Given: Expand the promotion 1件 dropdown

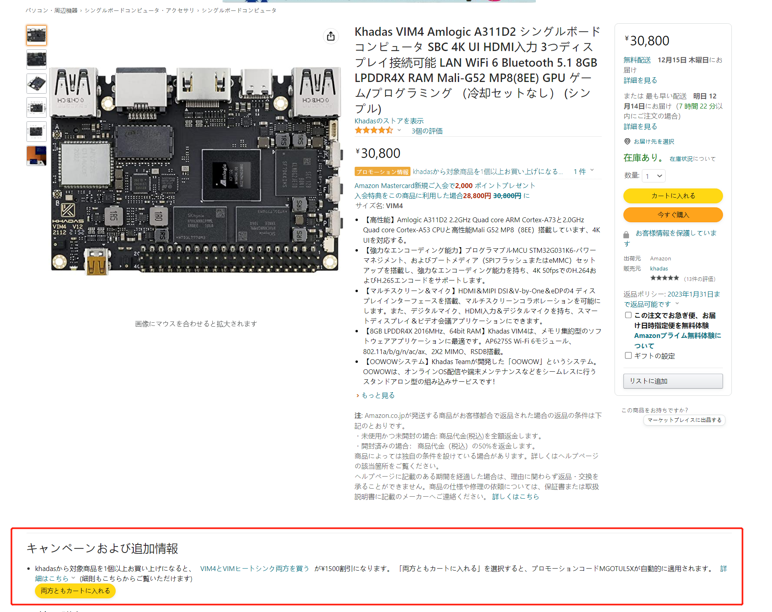Looking at the screenshot, I should [584, 172].
